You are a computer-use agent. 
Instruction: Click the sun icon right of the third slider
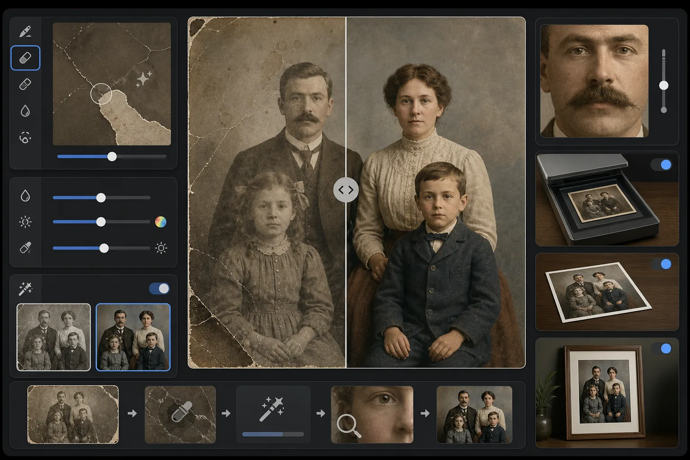click(x=161, y=248)
